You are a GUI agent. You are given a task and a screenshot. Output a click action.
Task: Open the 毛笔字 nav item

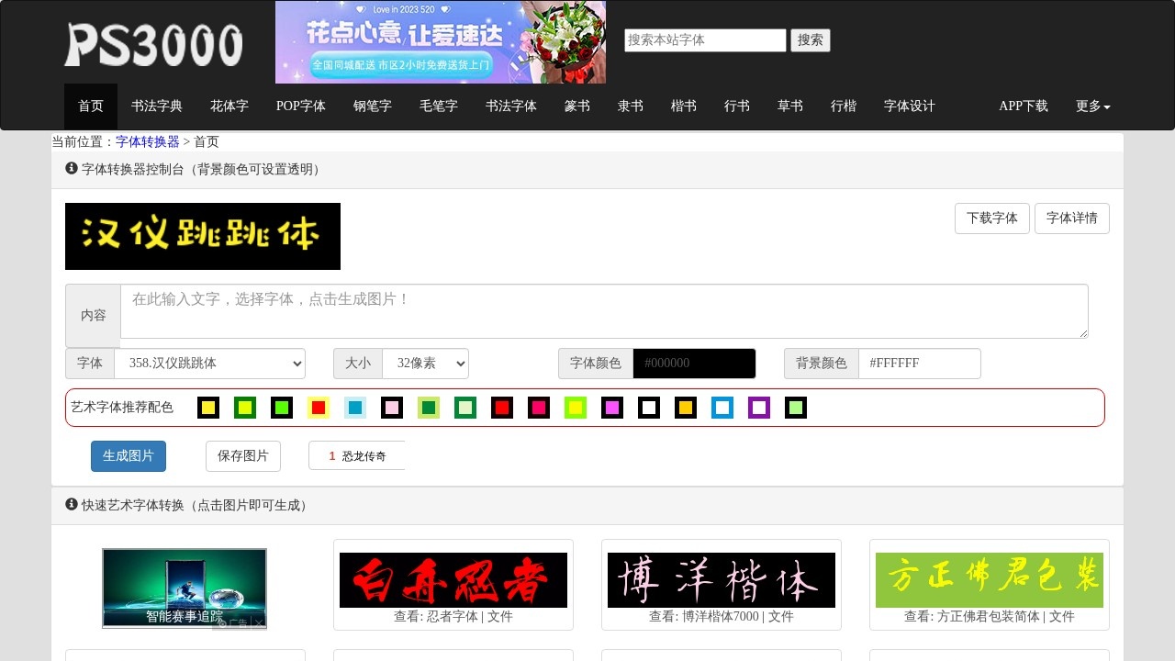[x=439, y=106]
